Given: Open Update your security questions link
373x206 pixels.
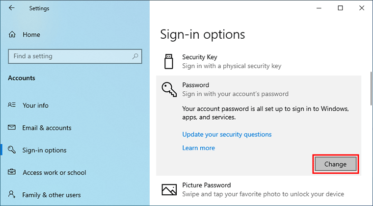Looking at the screenshot, I should point(227,134).
